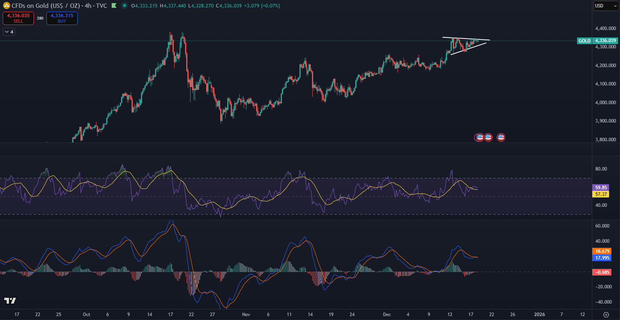Click the yellow RSI moving average label 57.37

pyautogui.click(x=601, y=194)
